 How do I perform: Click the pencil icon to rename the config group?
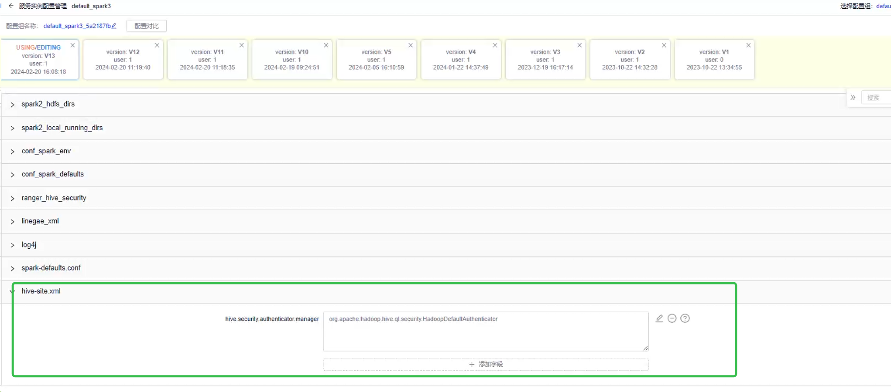click(x=113, y=26)
